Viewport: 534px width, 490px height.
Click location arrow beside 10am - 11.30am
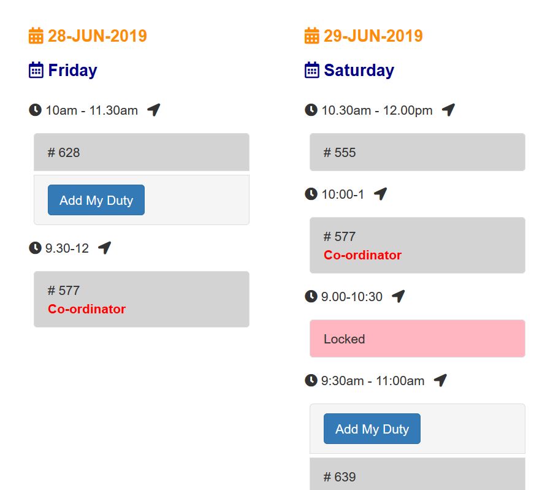point(153,110)
